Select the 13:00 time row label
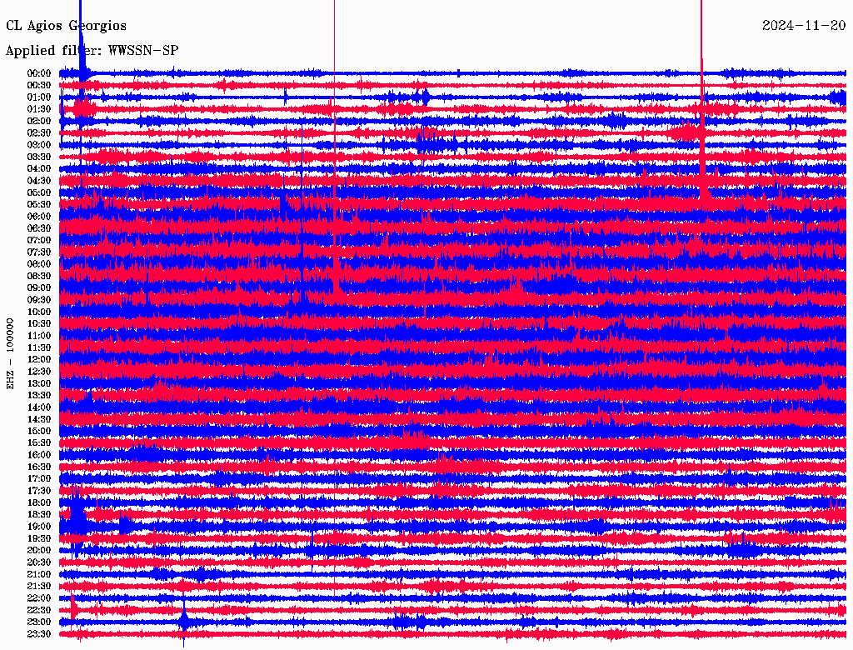 pos(39,384)
